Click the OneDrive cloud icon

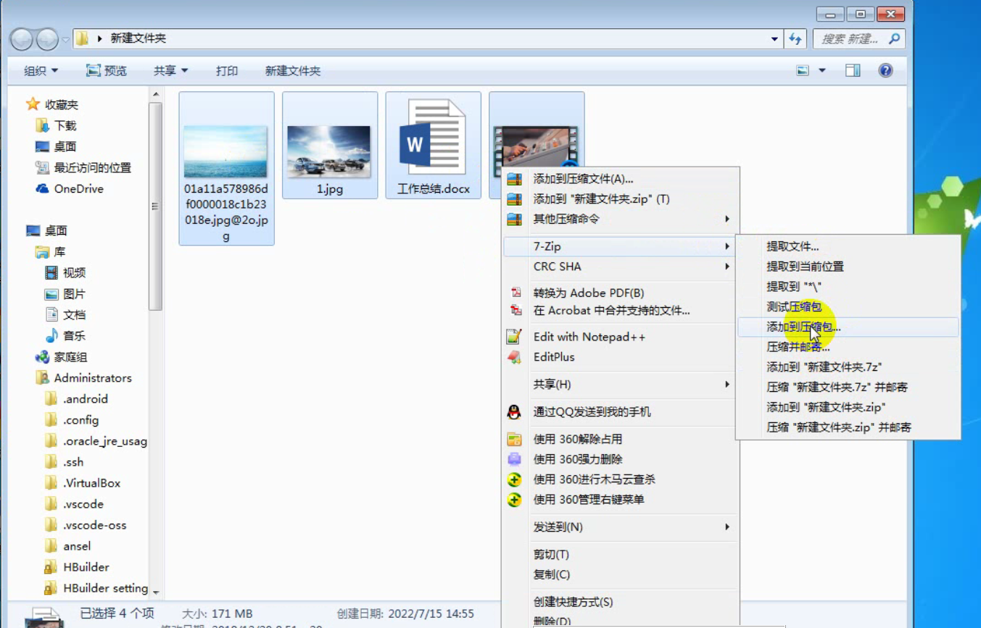point(42,188)
